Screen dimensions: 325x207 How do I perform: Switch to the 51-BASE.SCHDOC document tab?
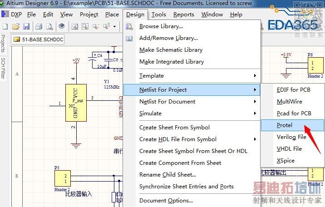click(x=38, y=39)
